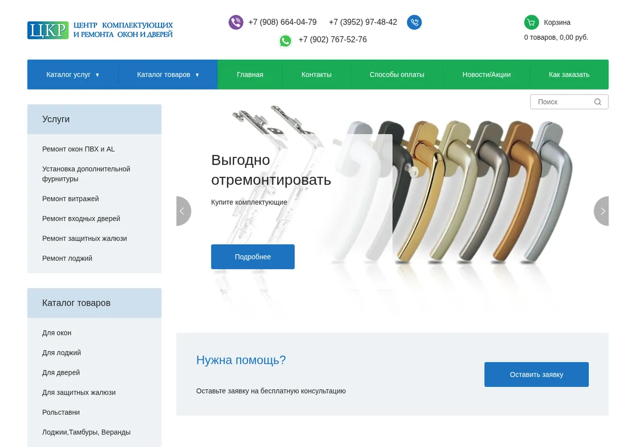The height and width of the screenshot is (447, 636).
Task: Click the Оставить заявку button
Action: point(536,374)
